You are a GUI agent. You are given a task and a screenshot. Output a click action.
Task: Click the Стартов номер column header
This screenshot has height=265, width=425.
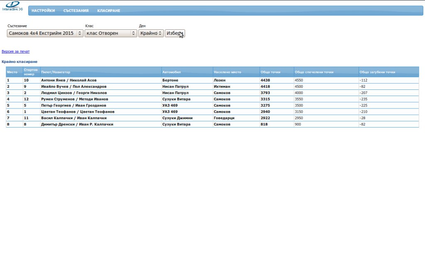tap(31, 72)
